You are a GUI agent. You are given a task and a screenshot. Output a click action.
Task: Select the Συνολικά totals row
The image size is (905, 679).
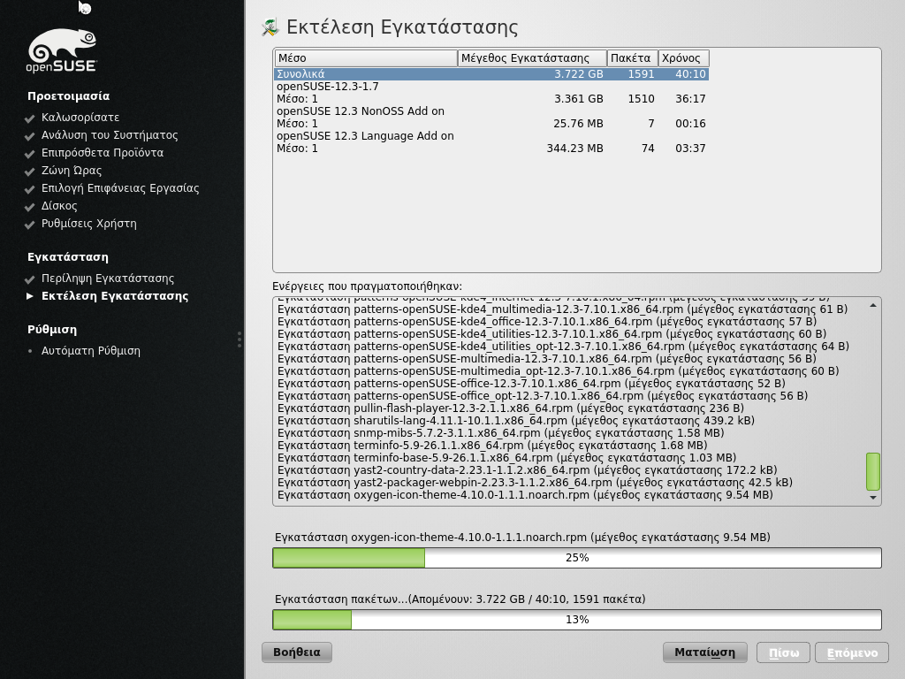point(491,74)
